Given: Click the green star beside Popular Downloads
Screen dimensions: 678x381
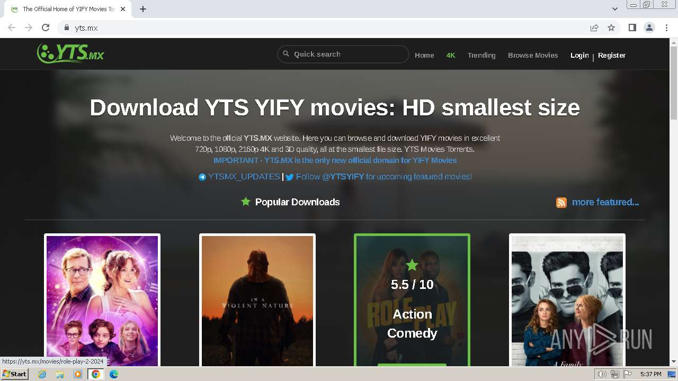Looking at the screenshot, I should [x=246, y=202].
